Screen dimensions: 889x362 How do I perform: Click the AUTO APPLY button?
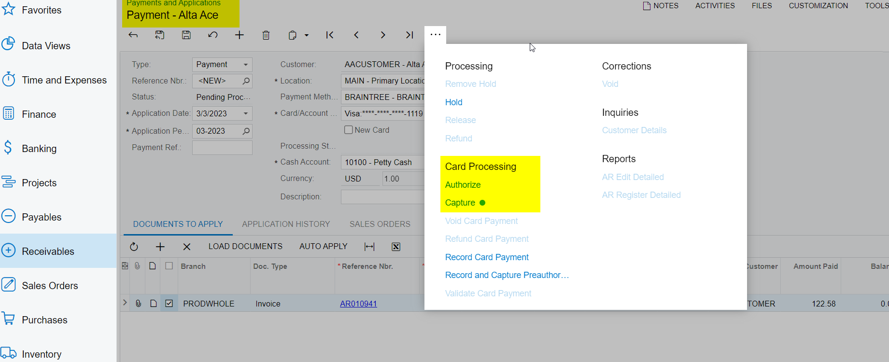click(x=324, y=246)
